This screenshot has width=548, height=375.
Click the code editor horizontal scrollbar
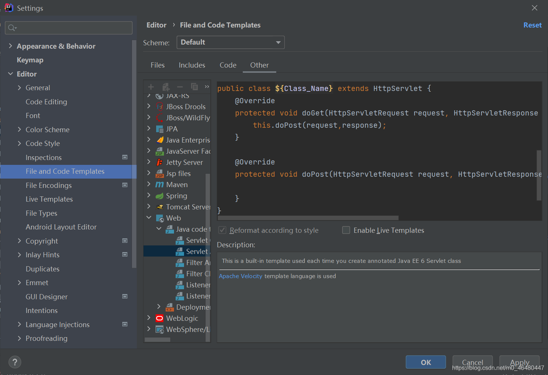click(308, 218)
